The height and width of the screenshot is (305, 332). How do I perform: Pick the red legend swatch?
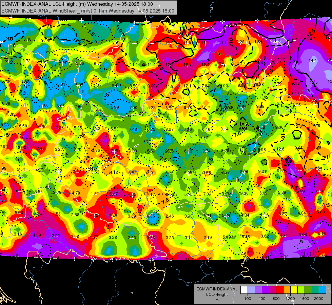[x=280, y=290]
